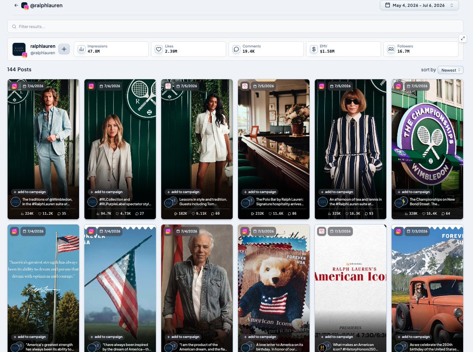473x352 pixels.
Task: Click the Likes 2.39M stat card
Action: click(x=188, y=49)
